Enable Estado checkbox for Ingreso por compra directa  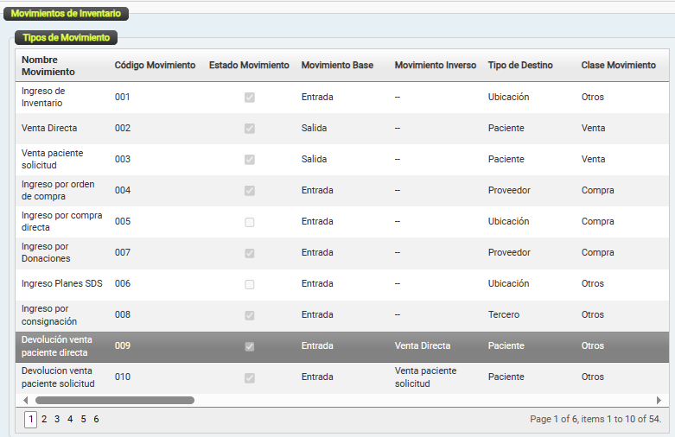click(249, 222)
